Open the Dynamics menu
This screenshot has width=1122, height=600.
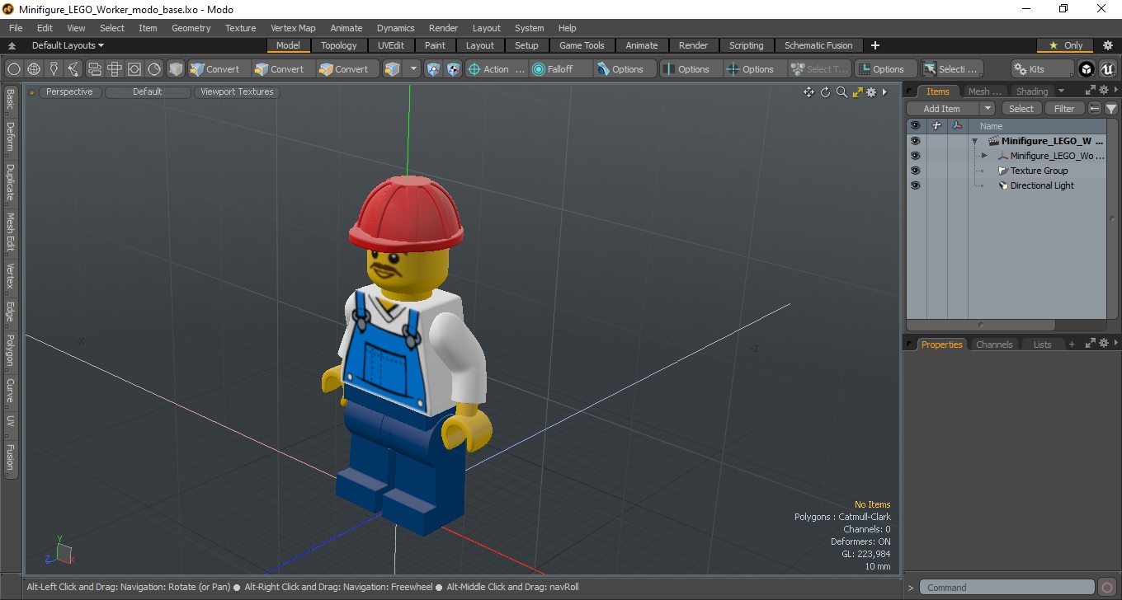pos(396,28)
